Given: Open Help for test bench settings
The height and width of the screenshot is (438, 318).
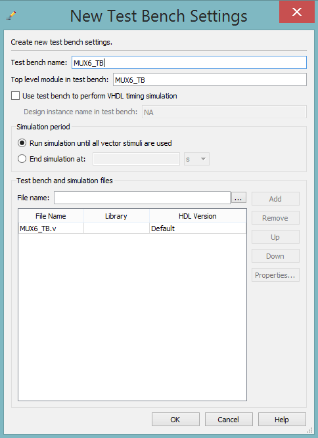Looking at the screenshot, I should (282, 420).
